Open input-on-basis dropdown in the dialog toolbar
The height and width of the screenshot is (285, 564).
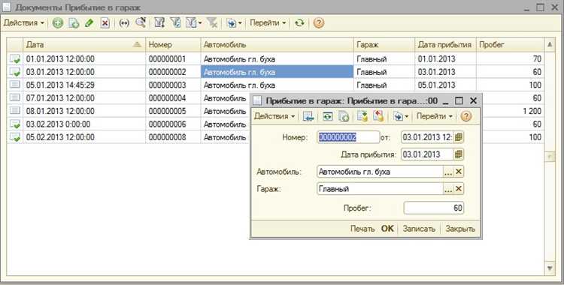point(401,116)
